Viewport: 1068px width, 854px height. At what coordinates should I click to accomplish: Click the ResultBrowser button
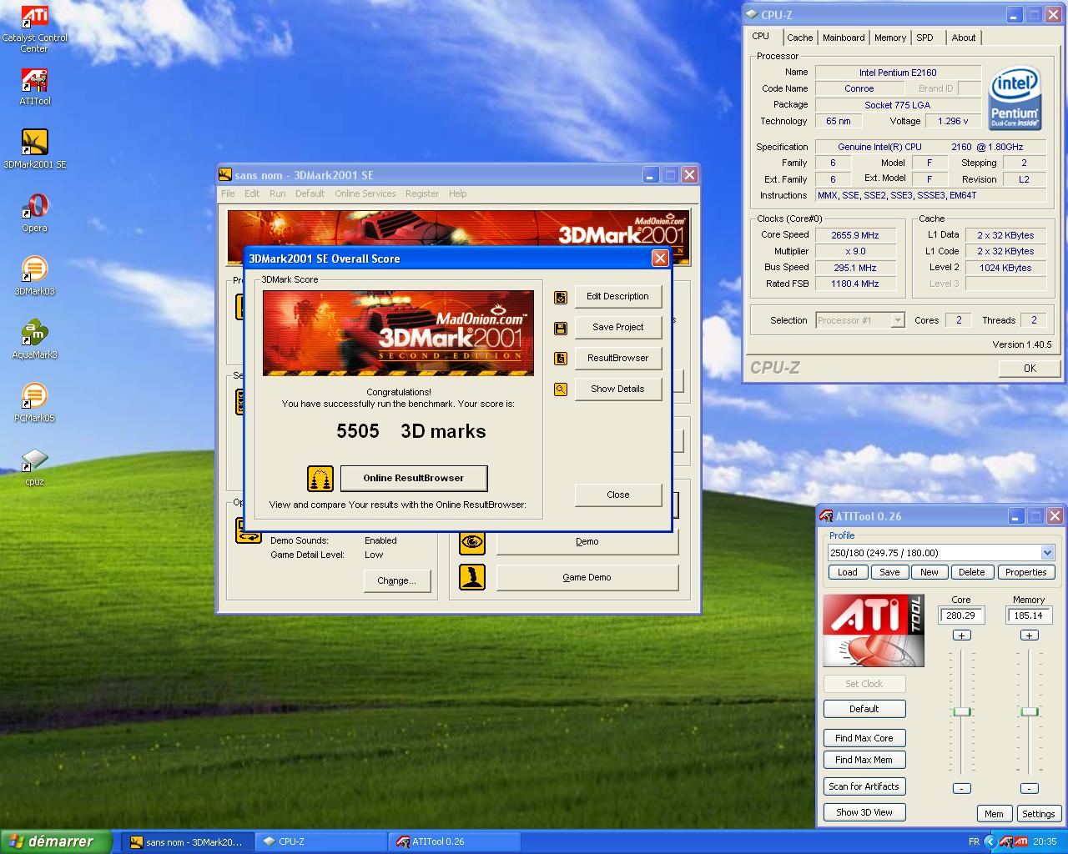click(617, 359)
